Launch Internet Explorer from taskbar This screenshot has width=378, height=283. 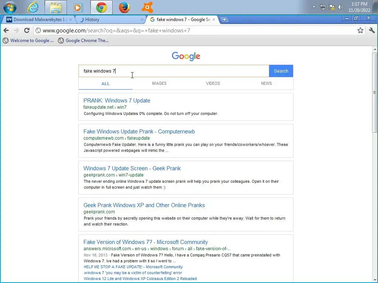pos(32,7)
